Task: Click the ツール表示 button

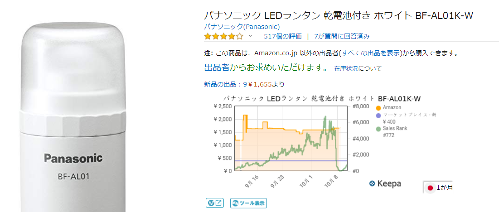Action: click(x=248, y=203)
